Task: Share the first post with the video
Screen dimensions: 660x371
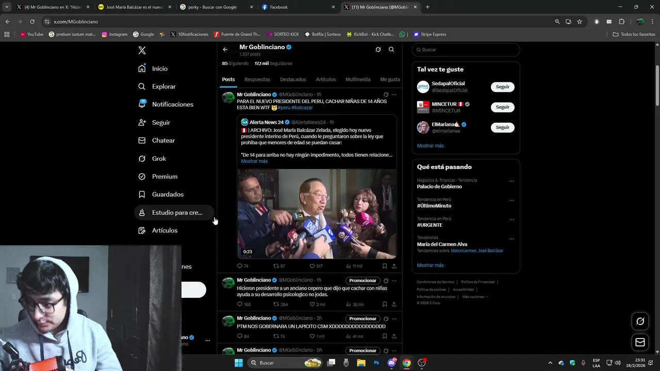Action: 394,266
